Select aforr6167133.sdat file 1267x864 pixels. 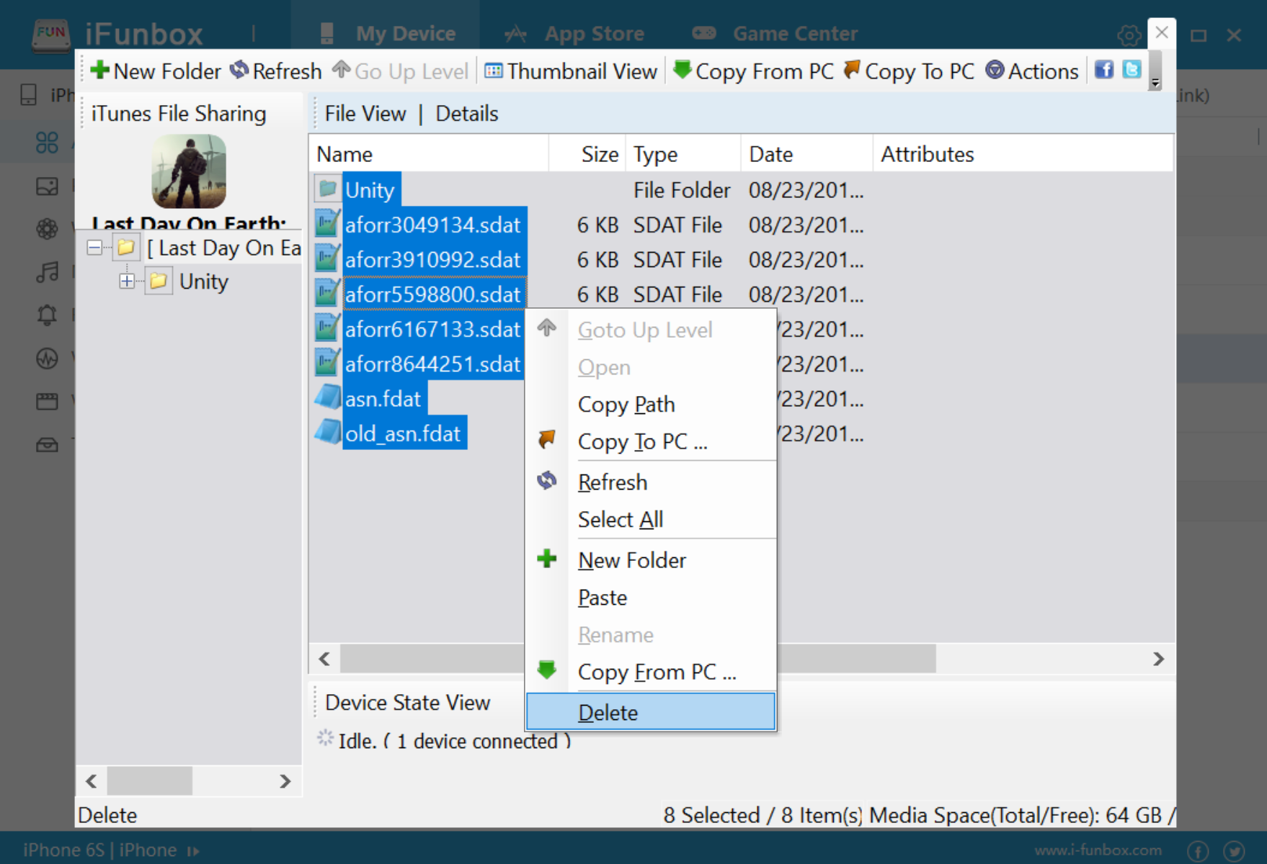433,329
